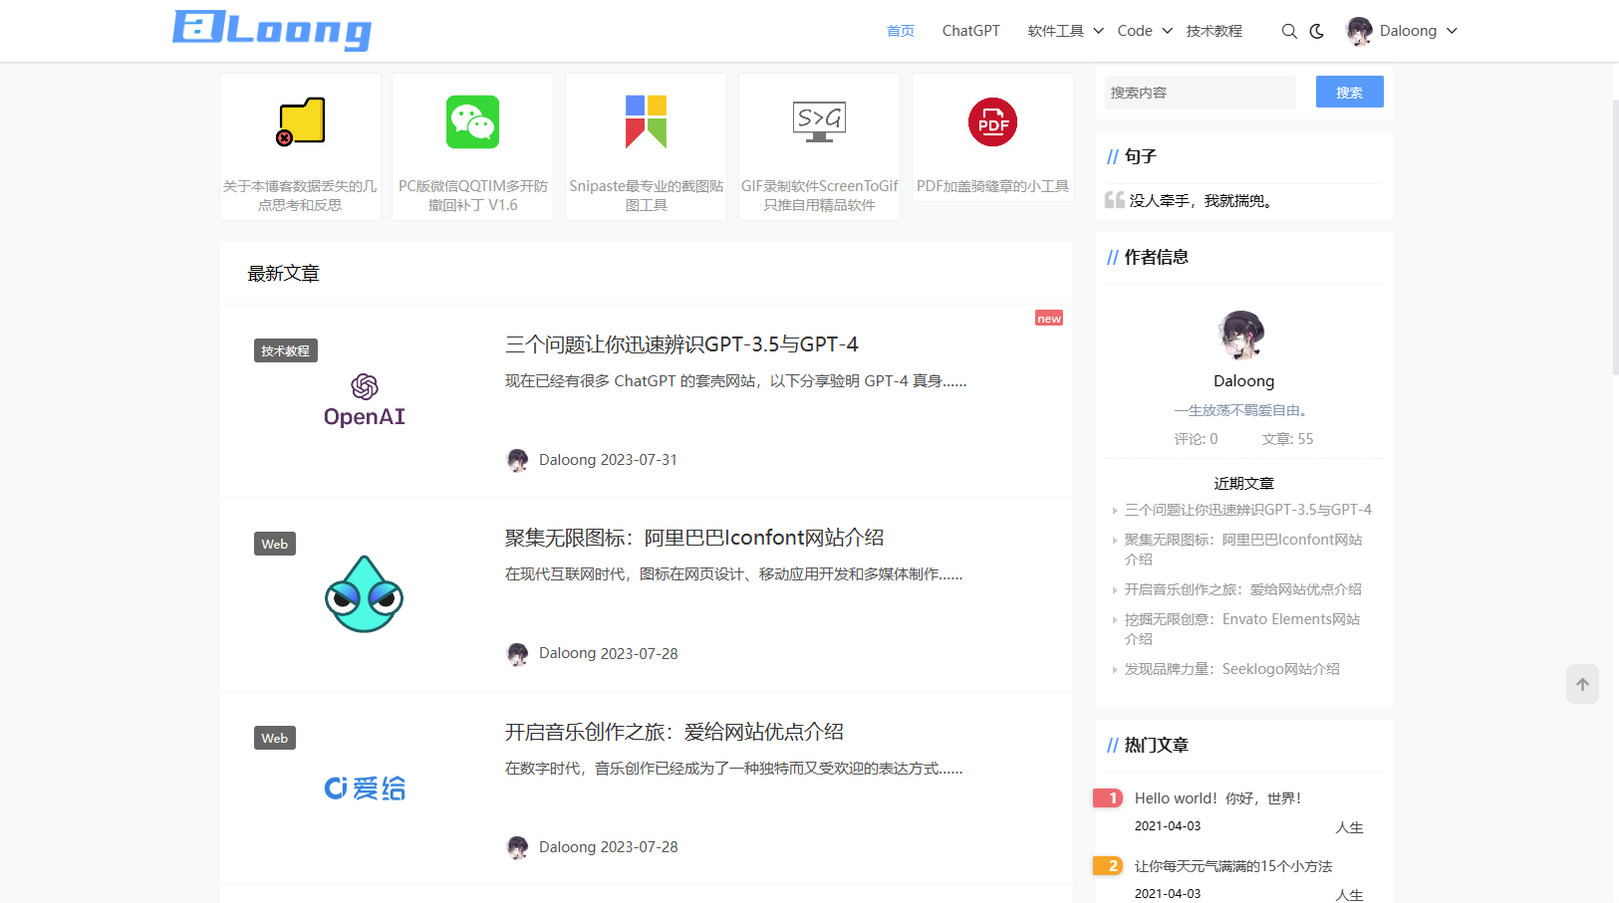The height and width of the screenshot is (903, 1619).
Task: Open Snipaste最专业的截图贴图工具 link
Action: point(646,195)
